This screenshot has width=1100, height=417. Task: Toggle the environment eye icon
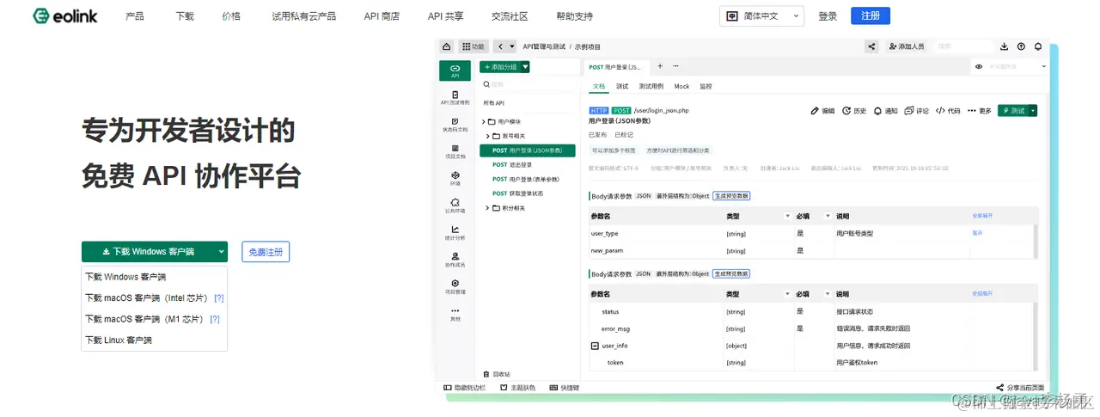979,66
